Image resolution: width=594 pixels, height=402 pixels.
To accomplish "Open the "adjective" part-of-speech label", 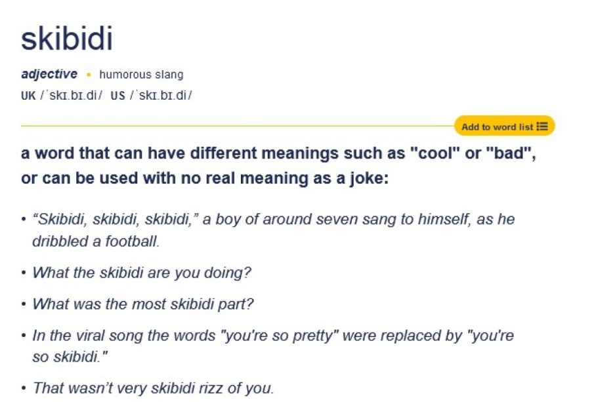I will coord(49,74).
